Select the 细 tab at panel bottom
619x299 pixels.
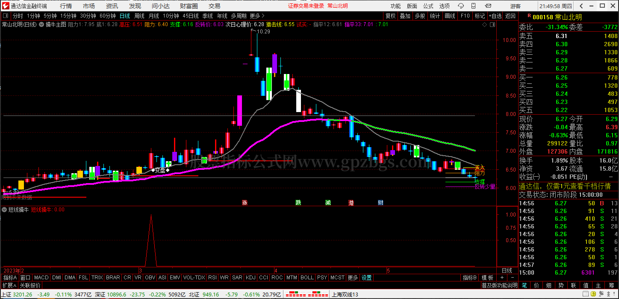coord(549,285)
